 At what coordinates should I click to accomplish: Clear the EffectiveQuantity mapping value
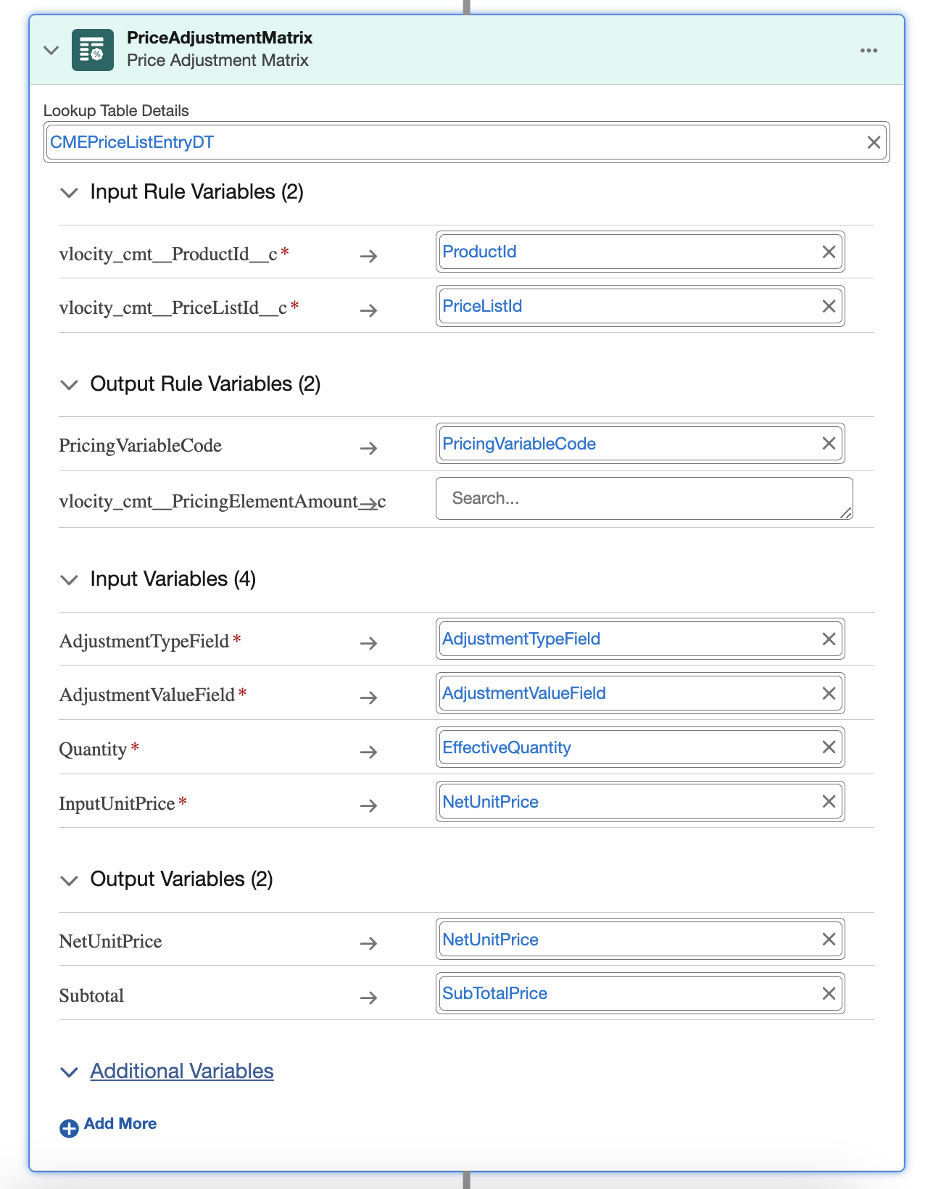[829, 747]
